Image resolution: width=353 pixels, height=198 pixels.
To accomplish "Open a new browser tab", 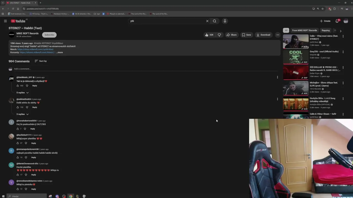I will [40, 3].
